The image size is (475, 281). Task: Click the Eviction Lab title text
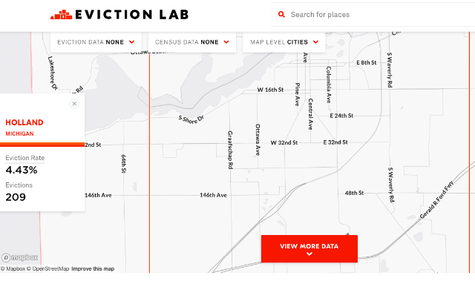[x=132, y=15]
